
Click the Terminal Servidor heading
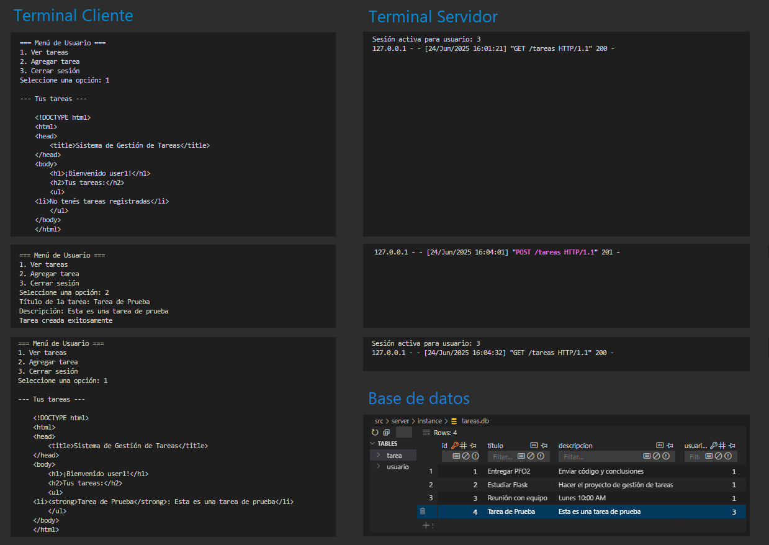pyautogui.click(x=433, y=17)
